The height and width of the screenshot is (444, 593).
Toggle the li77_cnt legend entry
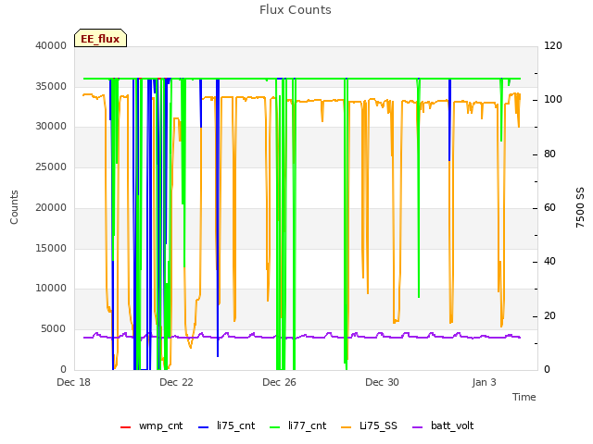pos(298,425)
